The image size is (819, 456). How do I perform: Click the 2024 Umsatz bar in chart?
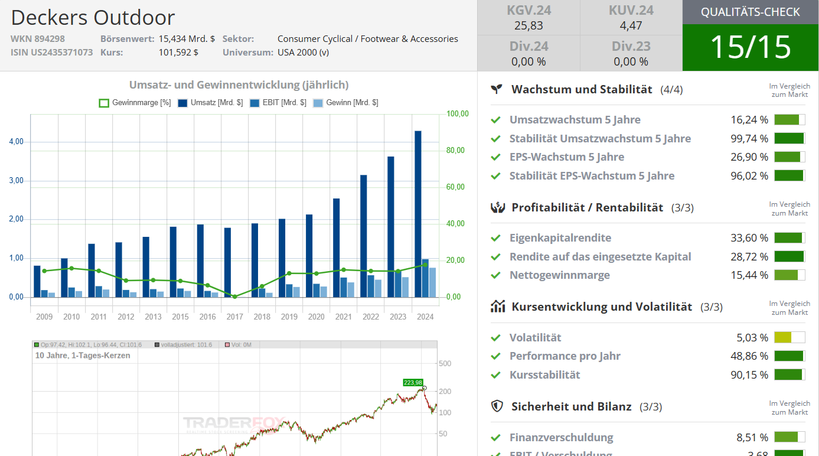418,213
